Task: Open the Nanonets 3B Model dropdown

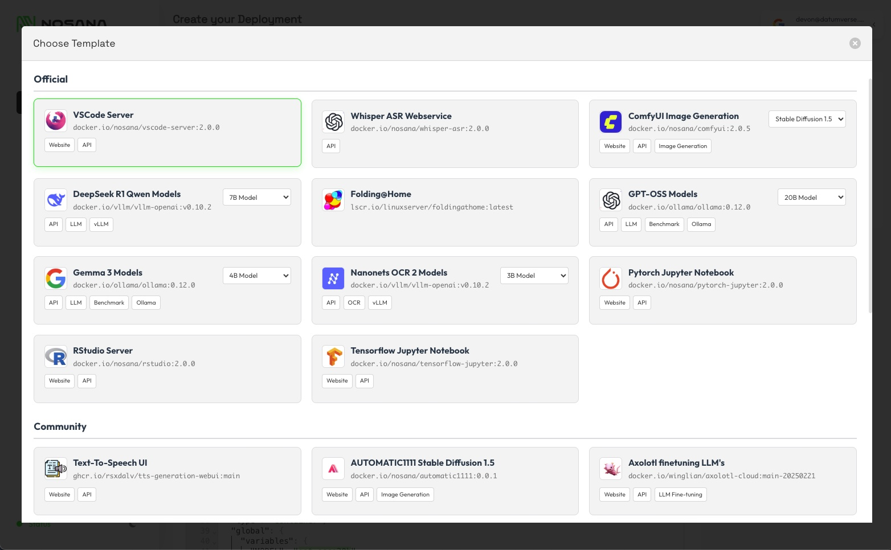Action: [534, 276]
